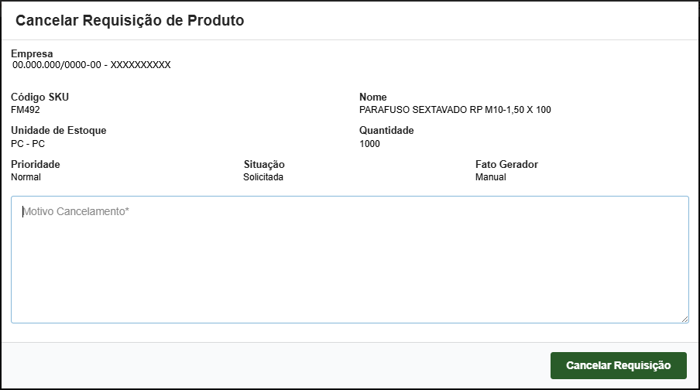Click the text area resize handle

click(x=685, y=319)
